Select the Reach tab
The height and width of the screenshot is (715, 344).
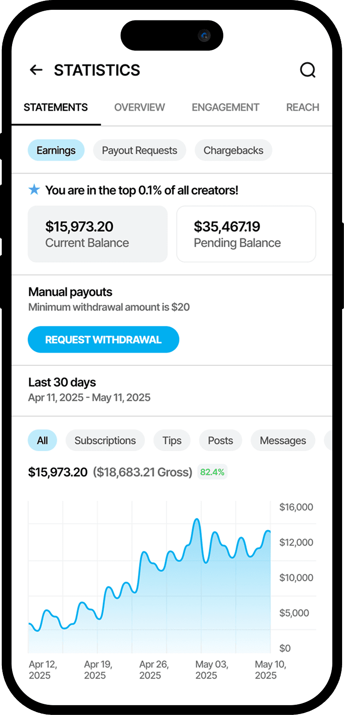[x=303, y=107]
